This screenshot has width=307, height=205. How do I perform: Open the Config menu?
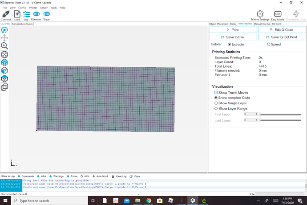(22, 8)
